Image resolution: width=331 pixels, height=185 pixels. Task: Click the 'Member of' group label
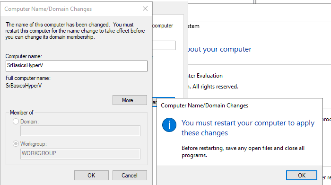22,113
